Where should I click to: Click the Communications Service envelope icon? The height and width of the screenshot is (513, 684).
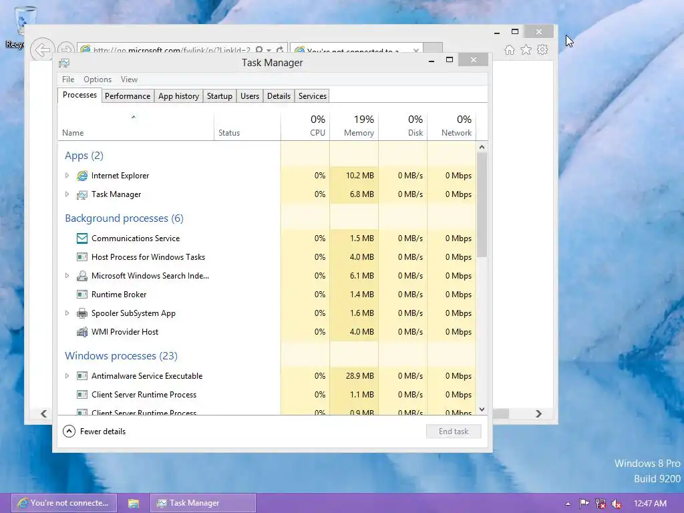[x=82, y=238]
